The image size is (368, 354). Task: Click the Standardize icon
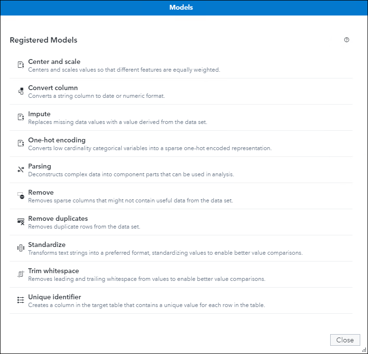[x=21, y=248]
